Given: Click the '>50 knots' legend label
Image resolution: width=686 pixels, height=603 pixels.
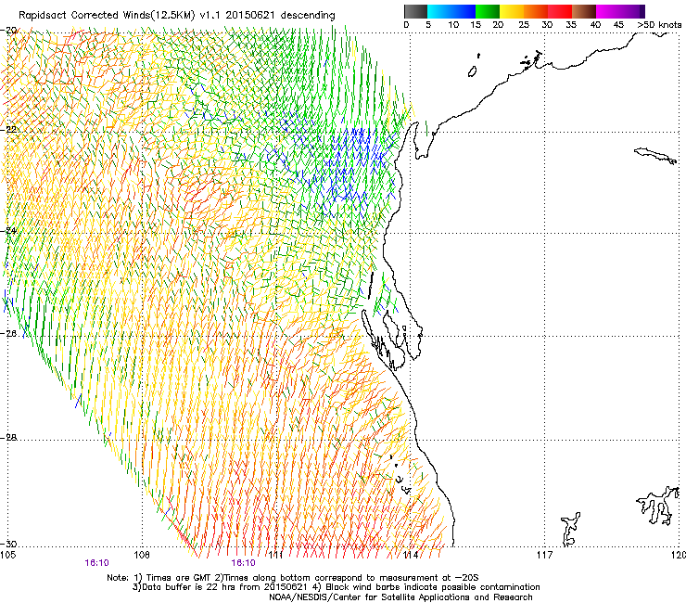Looking at the screenshot, I should 659,25.
